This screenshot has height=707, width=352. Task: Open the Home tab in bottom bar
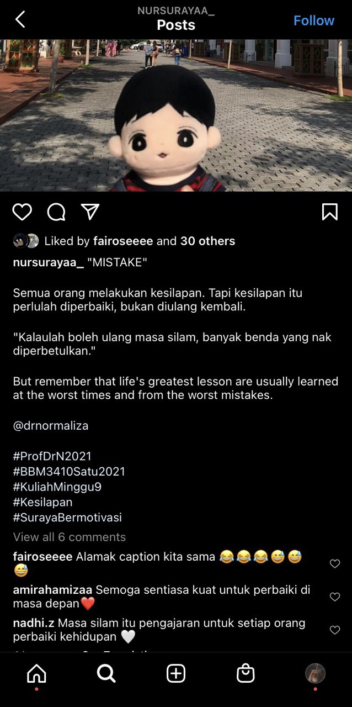[x=36, y=673]
